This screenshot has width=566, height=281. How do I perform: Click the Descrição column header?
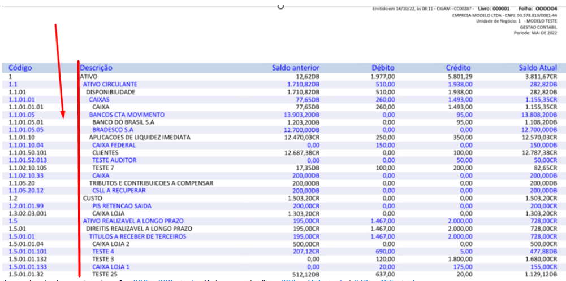pyautogui.click(x=96, y=68)
